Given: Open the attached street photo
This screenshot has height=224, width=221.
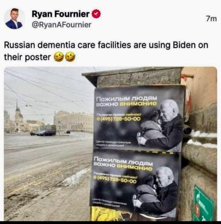Looking at the screenshot, I should pos(110,144).
